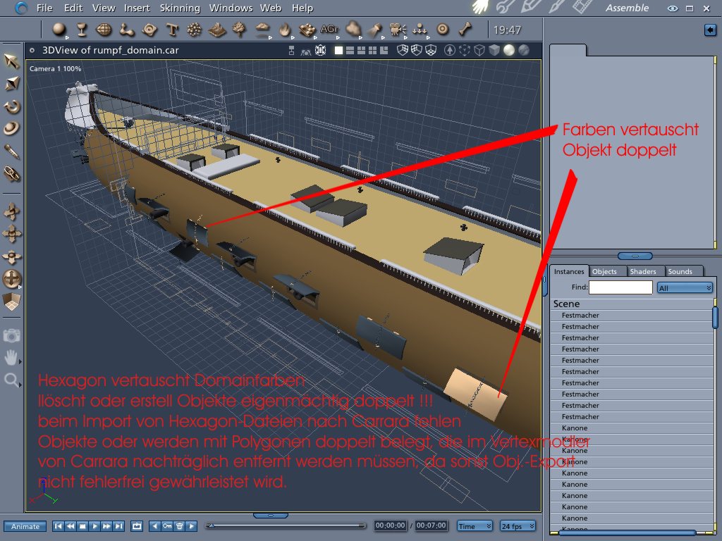This screenshot has width=722, height=541.
Task: Insert a vertex object with the mesh-sphere icon
Action: coord(104,30)
